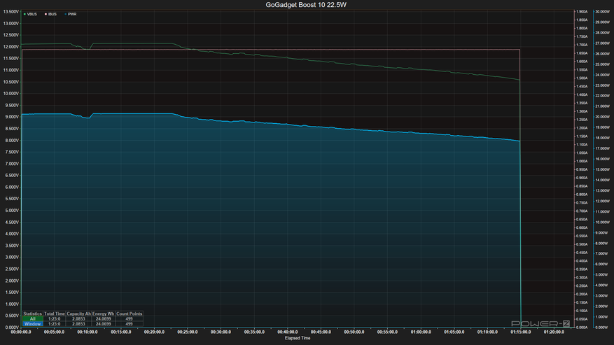Click the chart title 'GoGadget Boost 10 22.5W'
The width and height of the screenshot is (614, 345).
coord(306,5)
